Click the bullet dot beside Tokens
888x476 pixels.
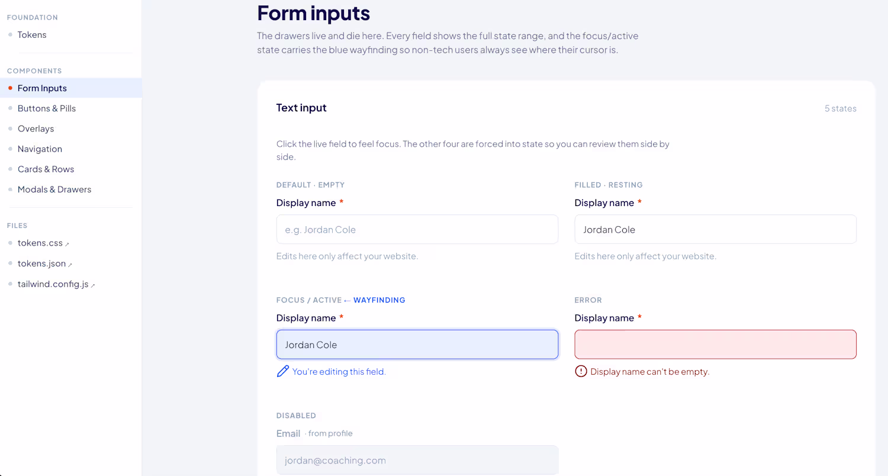[x=10, y=35]
